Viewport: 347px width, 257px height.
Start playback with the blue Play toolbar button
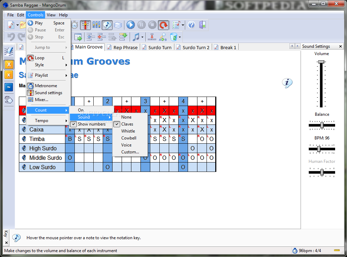click(x=131, y=25)
